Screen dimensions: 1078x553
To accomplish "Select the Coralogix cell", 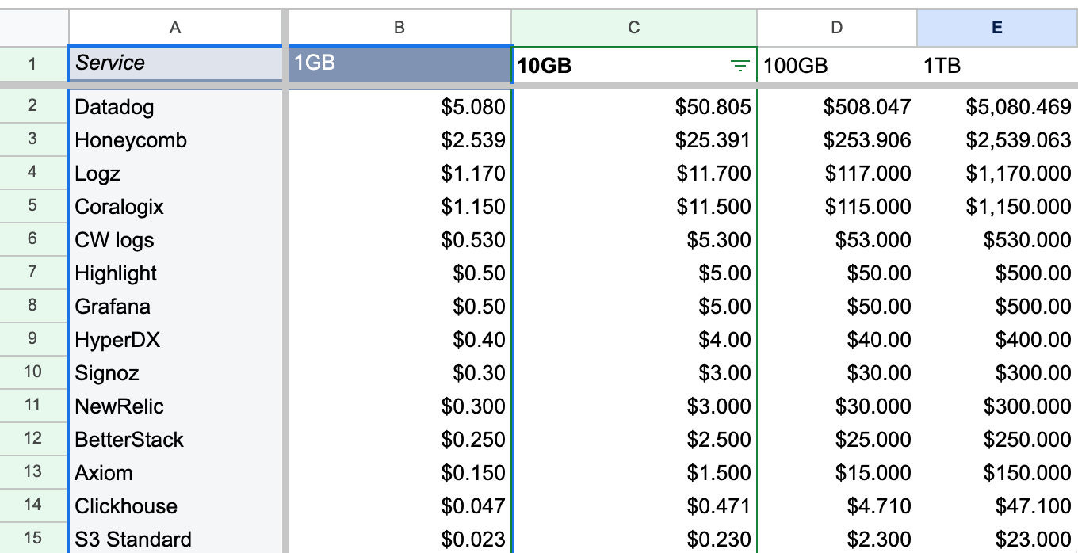I will pyautogui.click(x=175, y=206).
